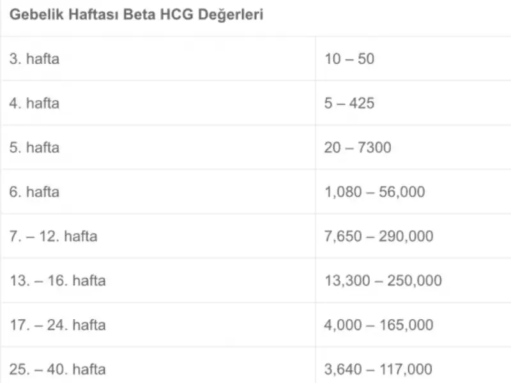Viewport: 511px width, 383px height.
Task: Click the word Değerleri in the header
Action: pyautogui.click(x=231, y=15)
